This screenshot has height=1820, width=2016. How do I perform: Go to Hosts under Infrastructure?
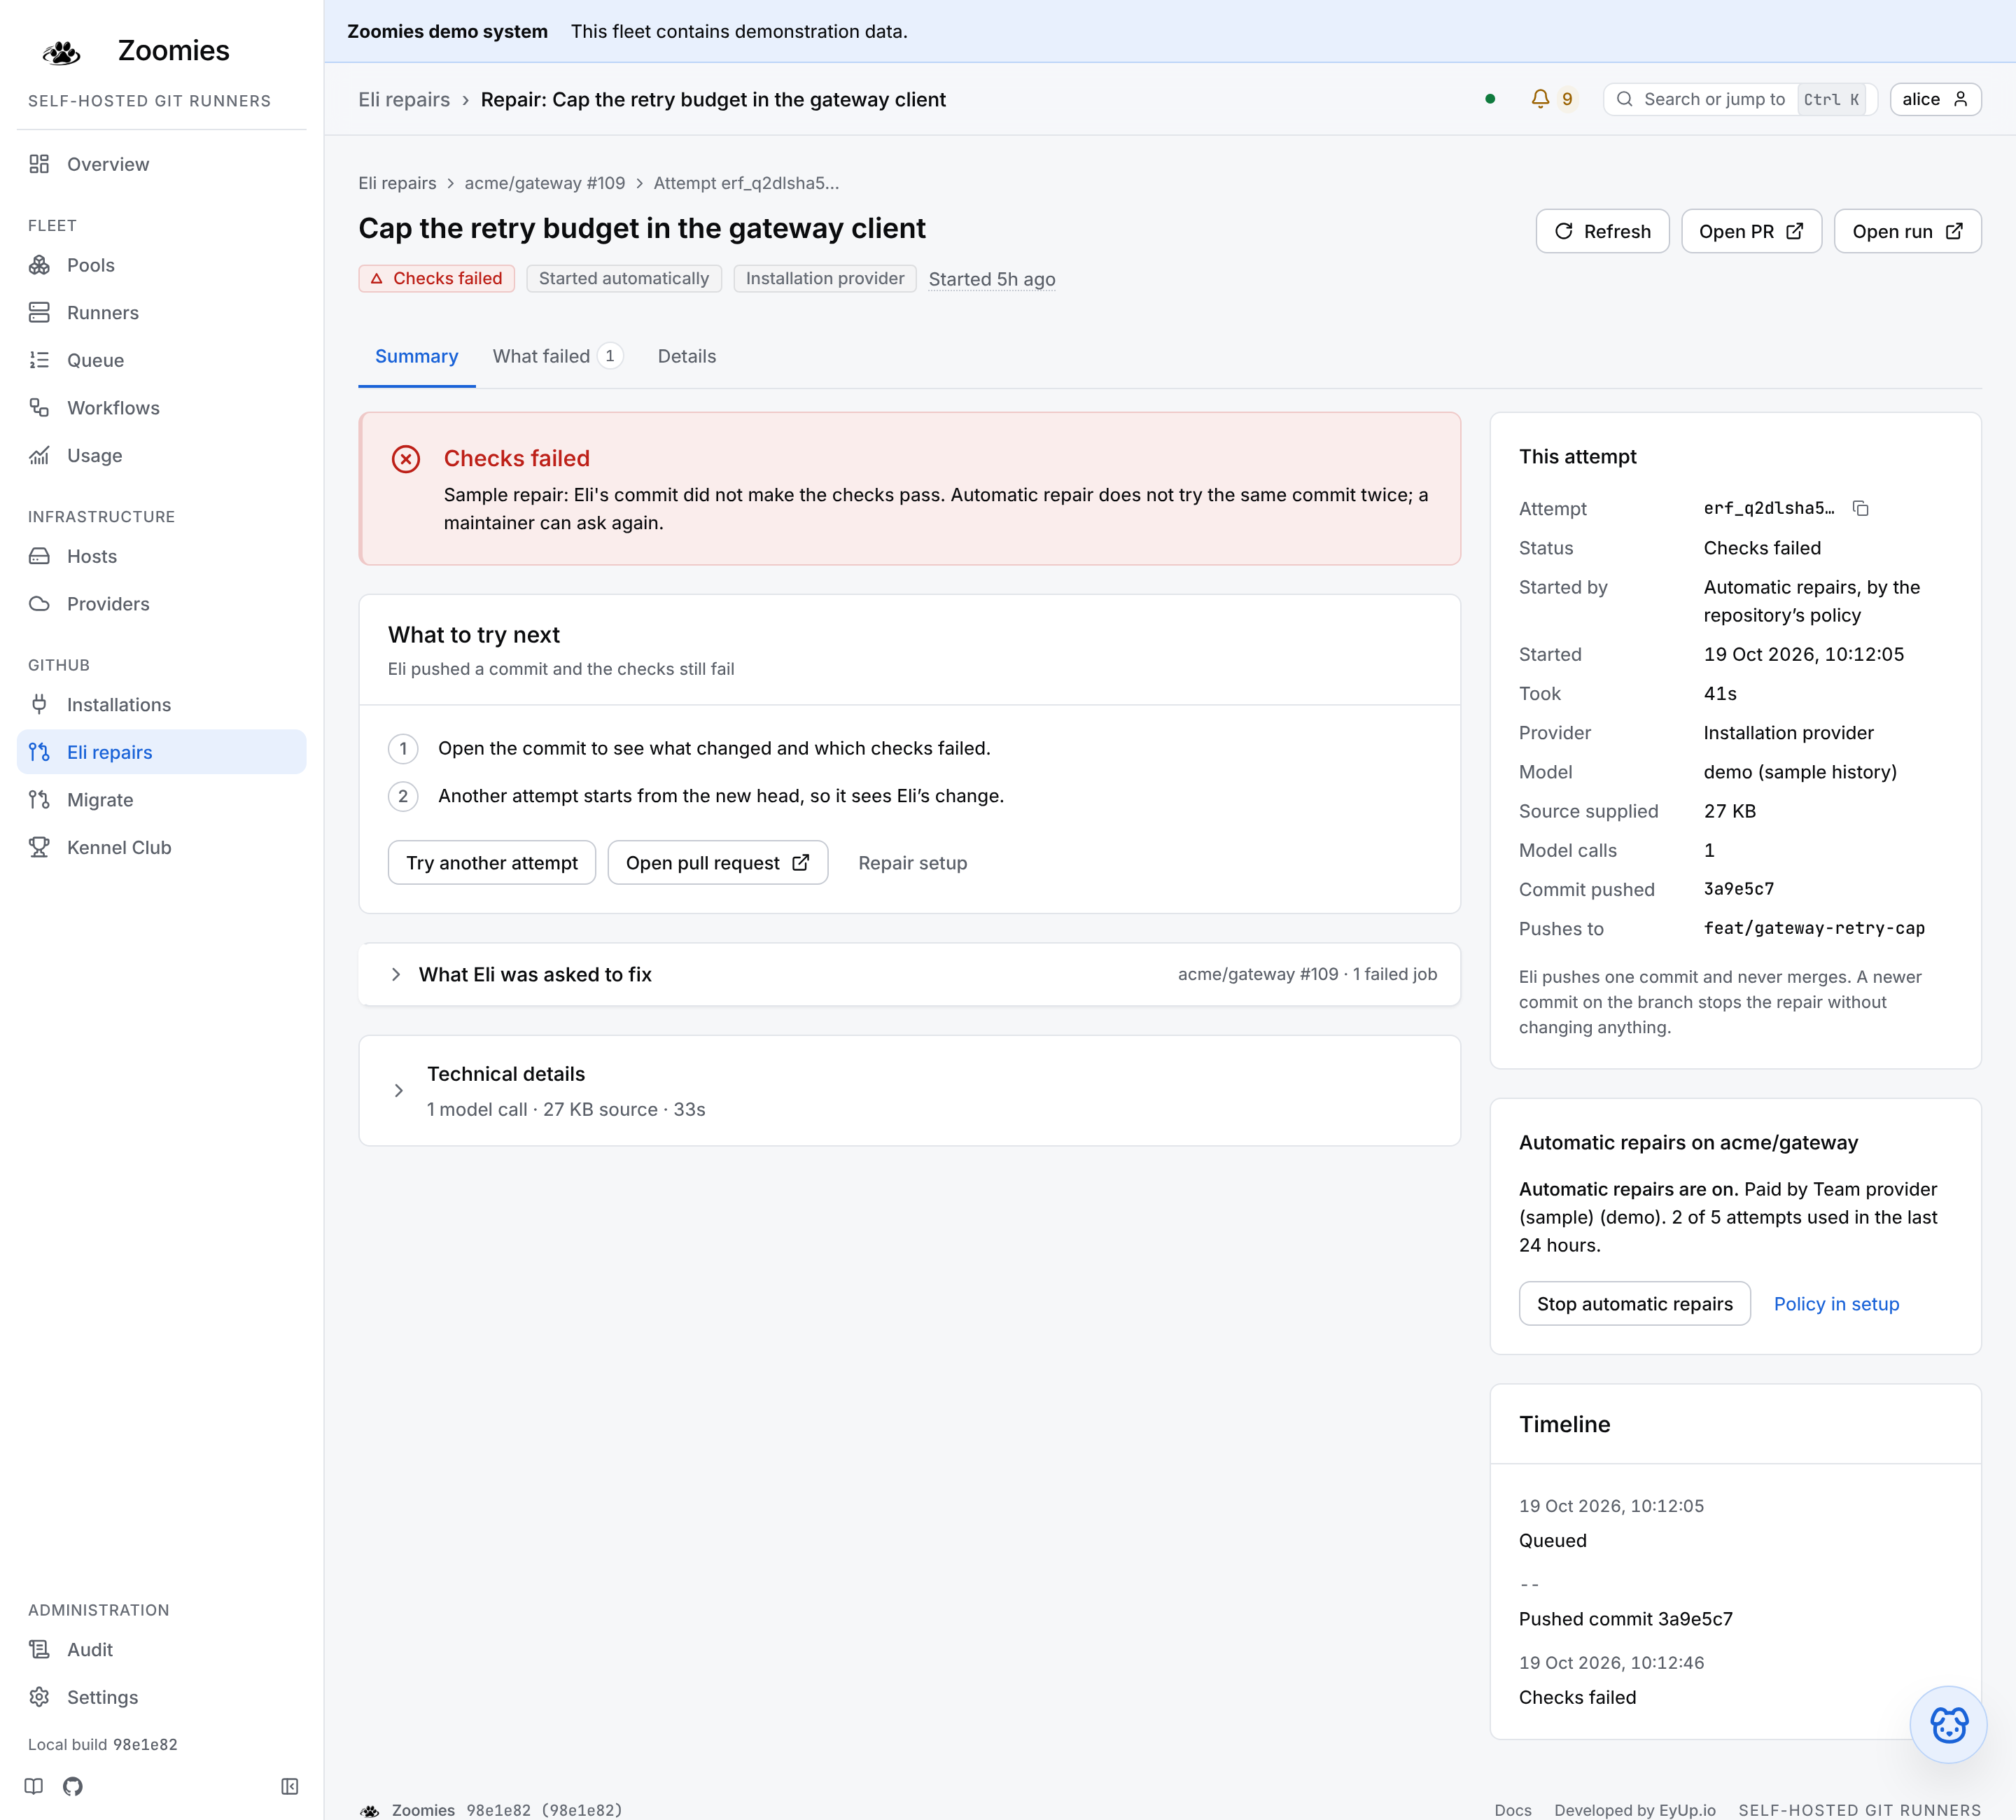point(161,556)
